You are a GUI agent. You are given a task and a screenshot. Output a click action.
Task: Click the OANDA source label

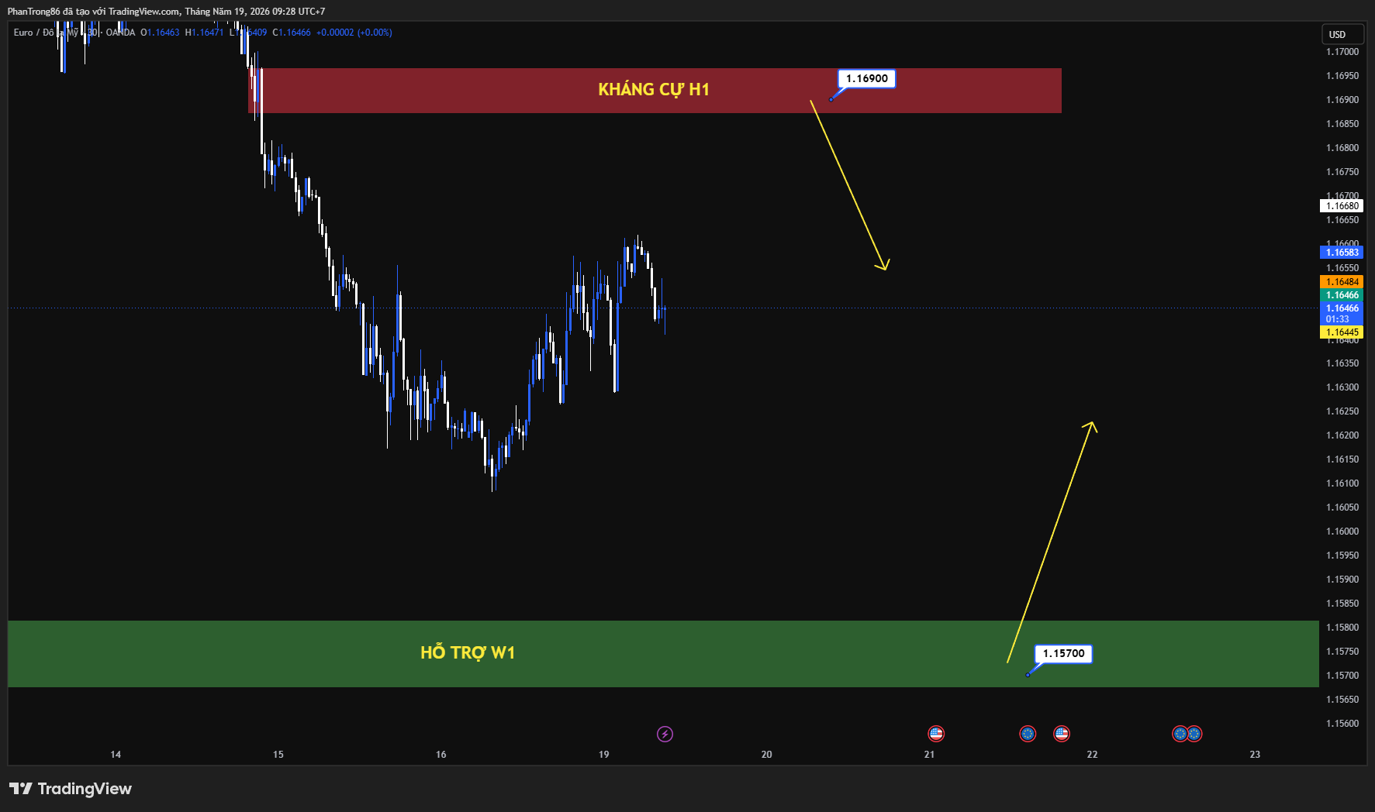click(x=120, y=33)
